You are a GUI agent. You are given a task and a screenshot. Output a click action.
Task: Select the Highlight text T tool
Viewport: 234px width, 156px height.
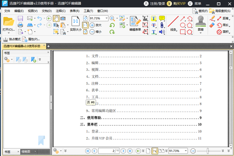(154, 19)
